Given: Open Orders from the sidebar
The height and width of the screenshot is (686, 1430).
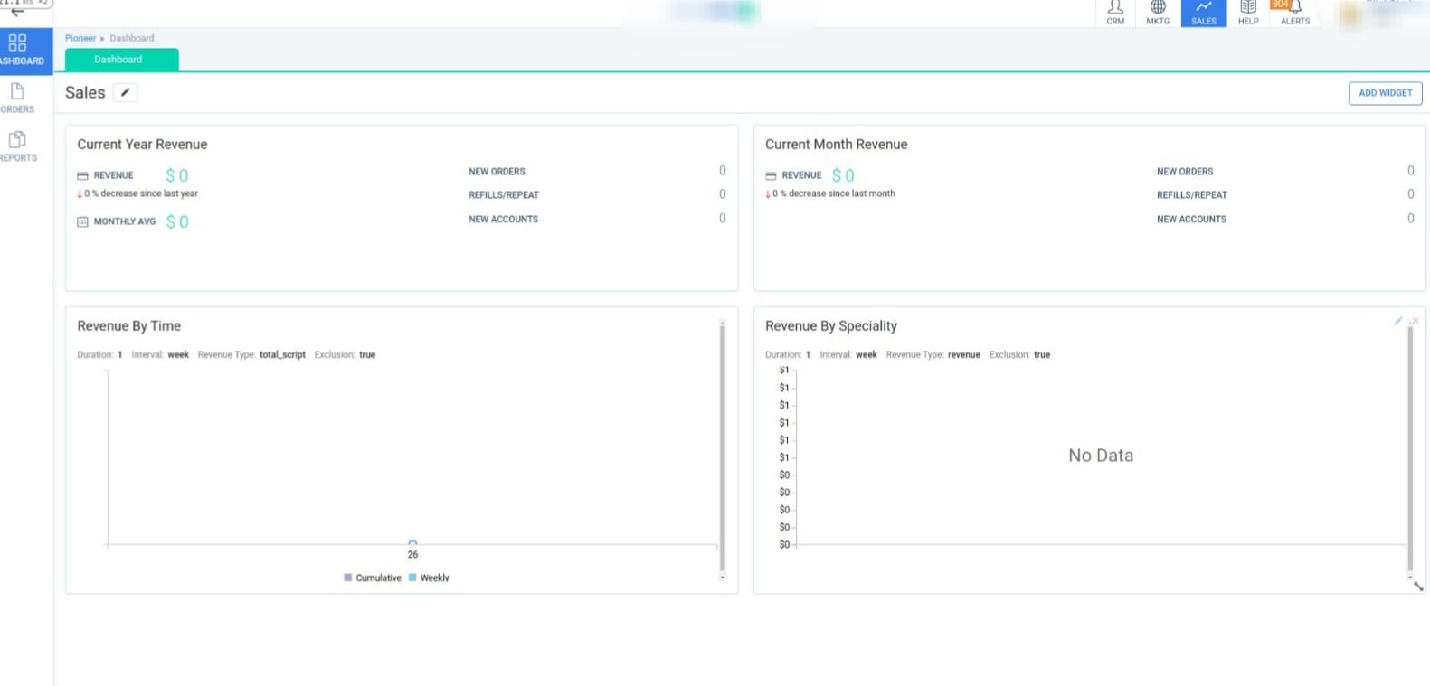Looking at the screenshot, I should 18,99.
